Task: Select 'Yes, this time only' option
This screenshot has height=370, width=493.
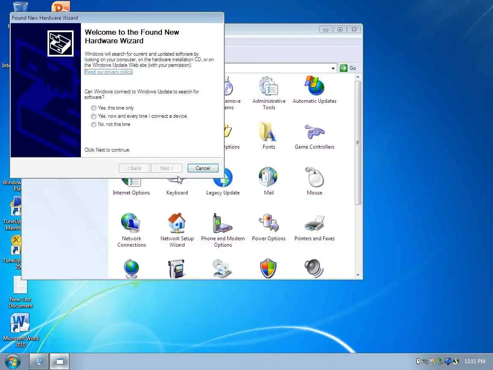Action: pos(113,108)
